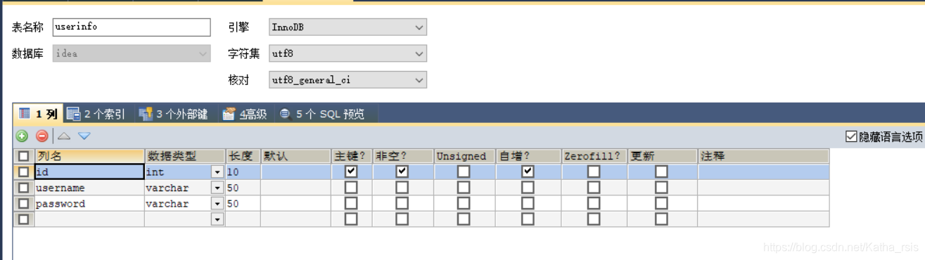This screenshot has height=260, width=925.
Task: Click length cell 50 for username
Action: pyautogui.click(x=243, y=188)
